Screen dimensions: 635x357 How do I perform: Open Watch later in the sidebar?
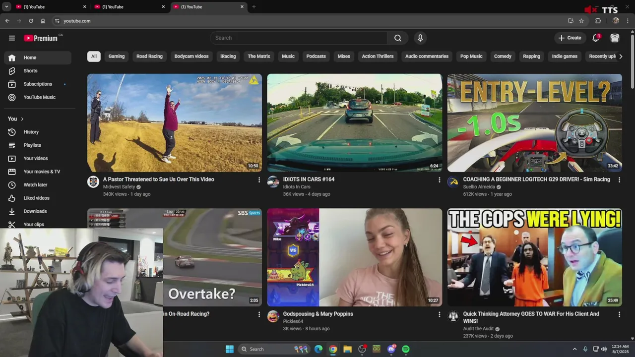[38, 185]
